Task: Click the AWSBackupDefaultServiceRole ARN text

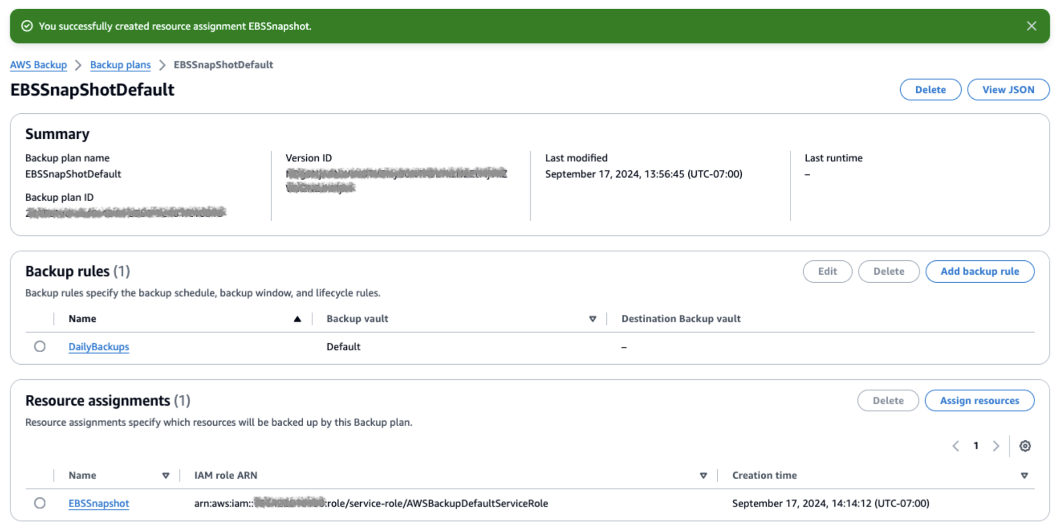Action: pos(371,503)
